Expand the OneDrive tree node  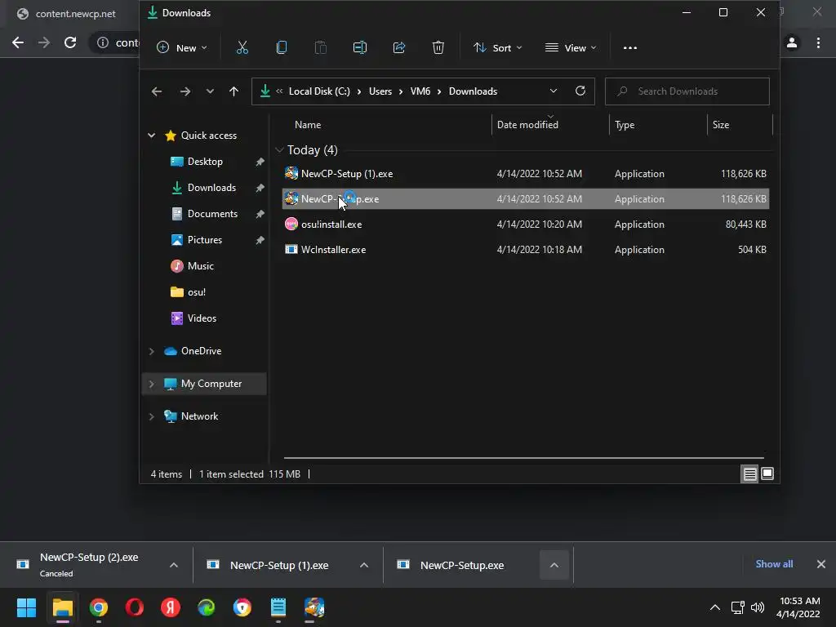pyautogui.click(x=151, y=351)
